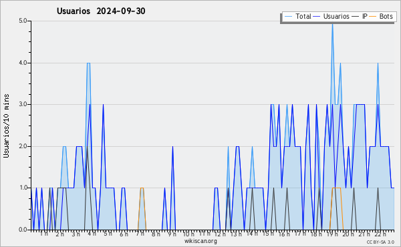
Task: Click the "13 h" x-axis label
Action: point(236,234)
